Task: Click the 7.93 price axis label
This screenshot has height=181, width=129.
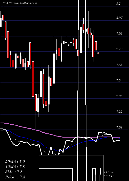Action: point(119,34)
